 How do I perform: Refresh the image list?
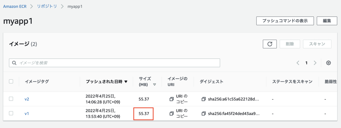[x=270, y=44]
